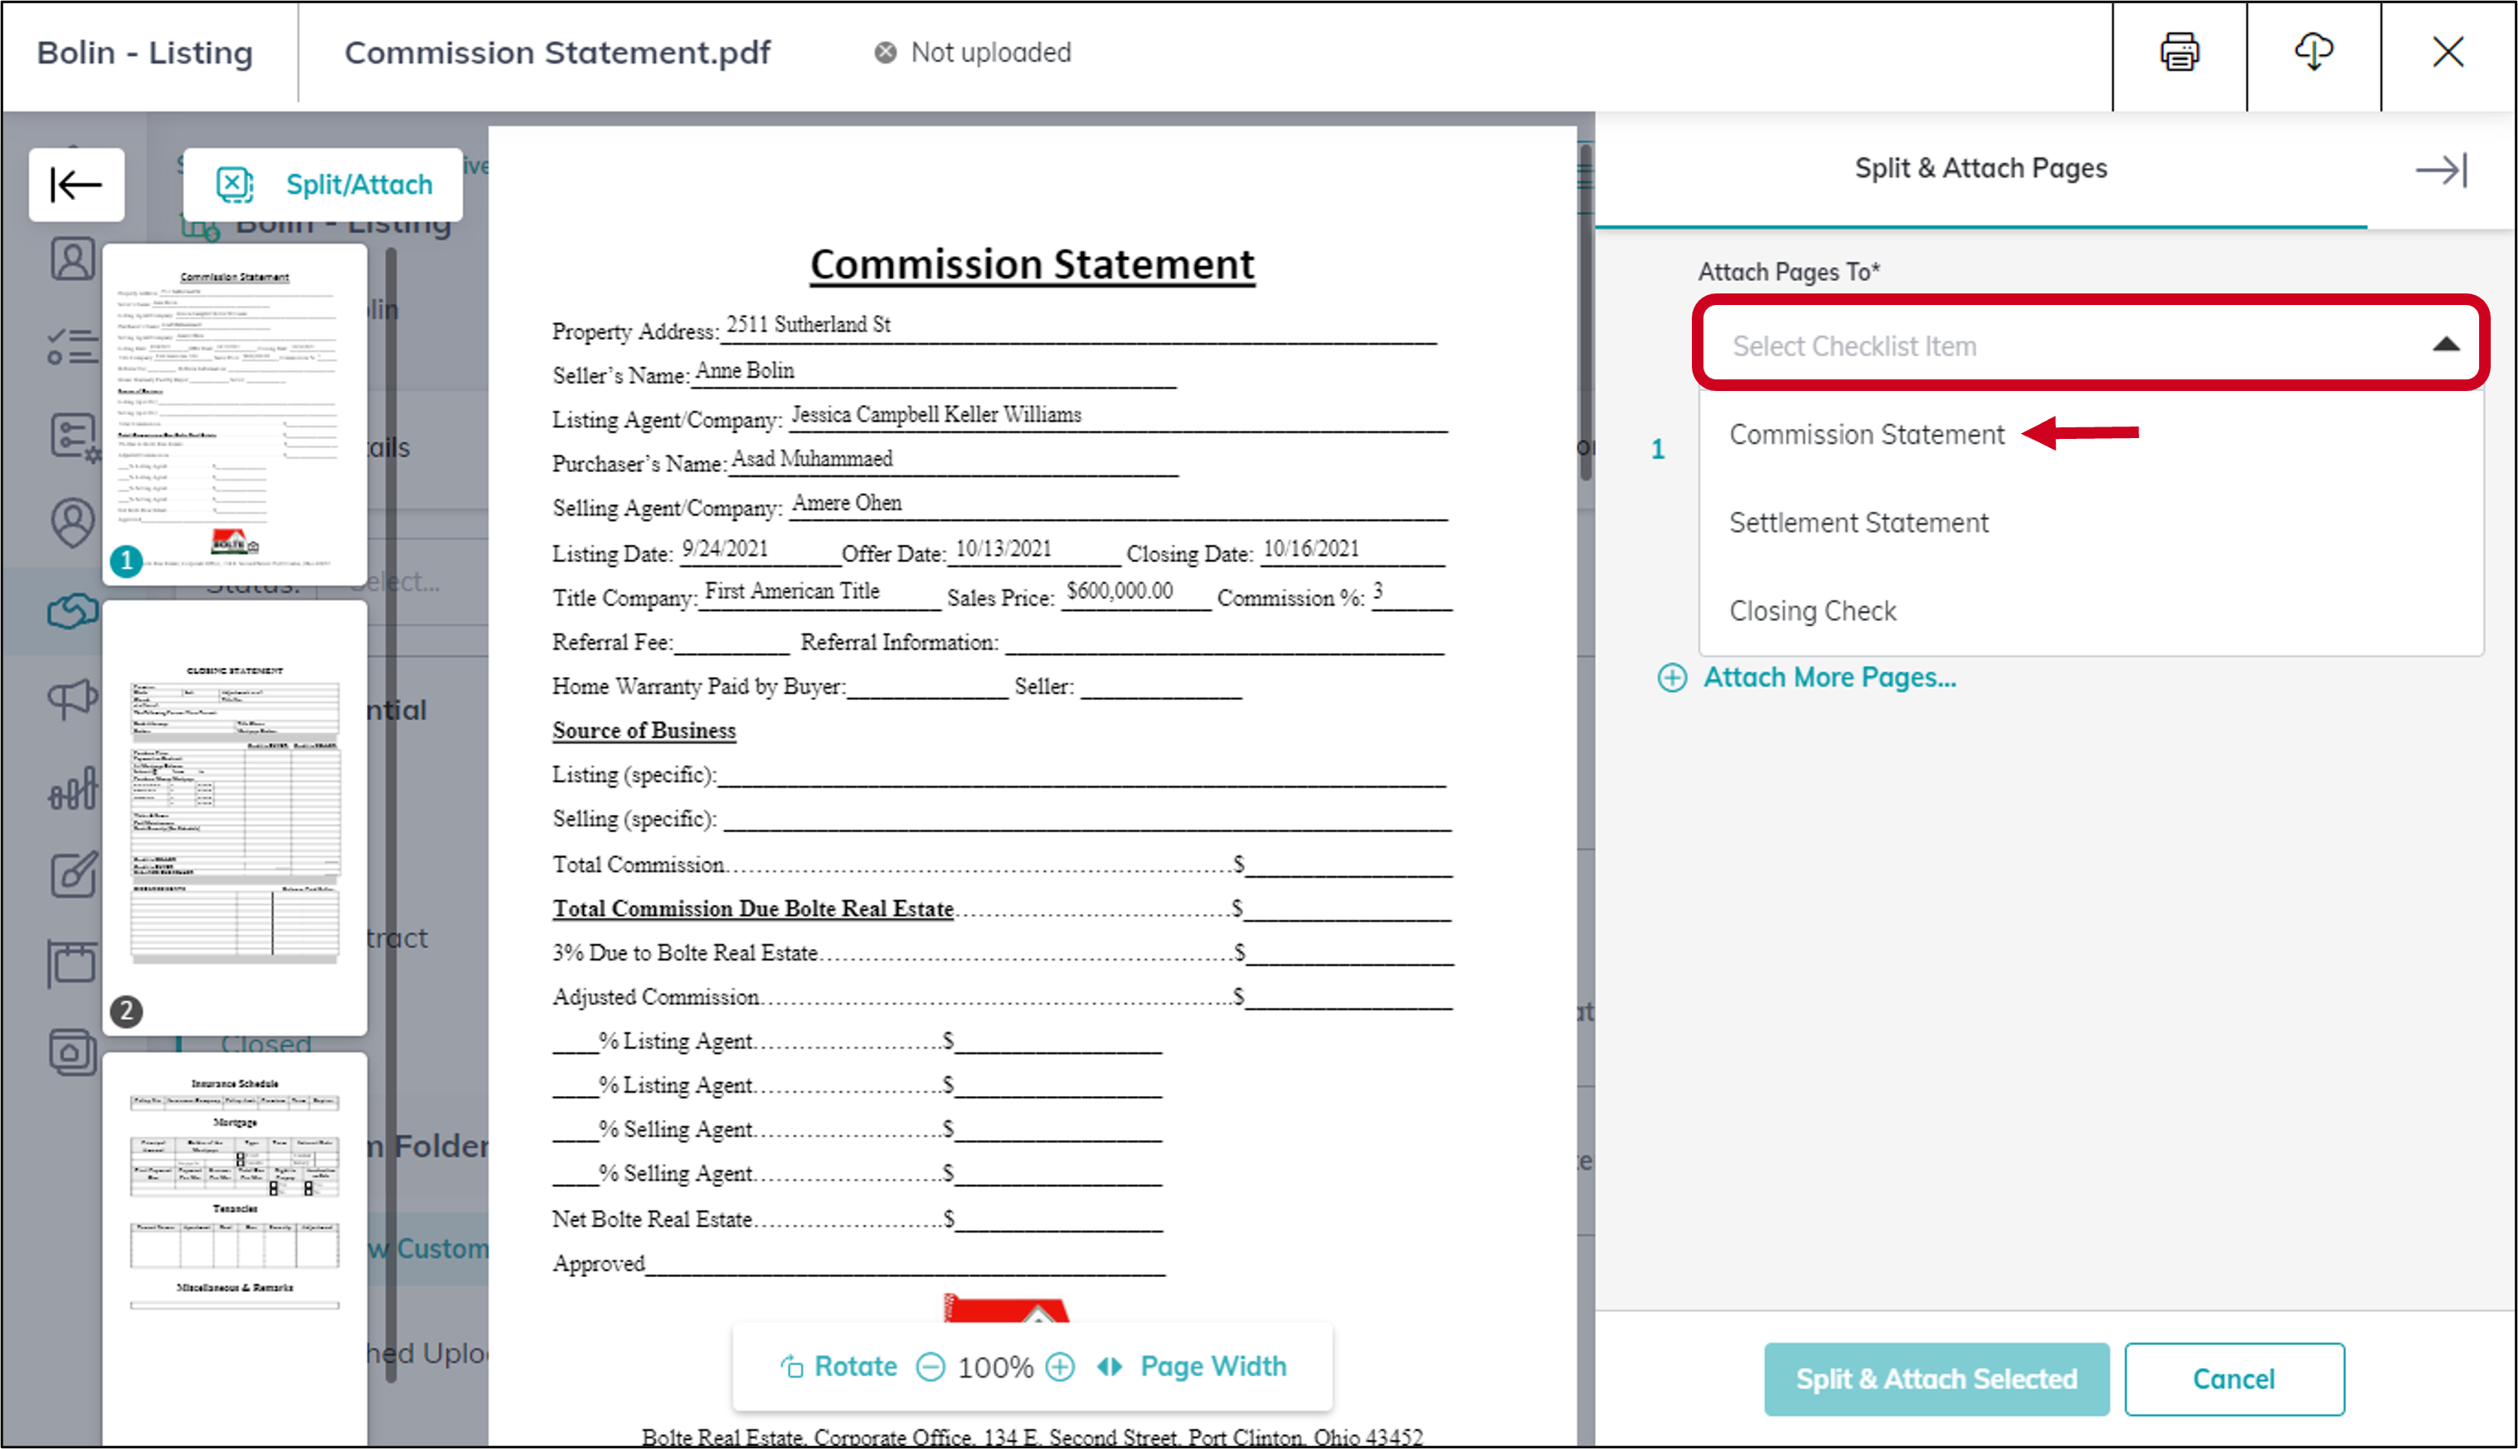Click the dropdown caret arrow
This screenshot has height=1449, width=2518.
coord(2446,345)
